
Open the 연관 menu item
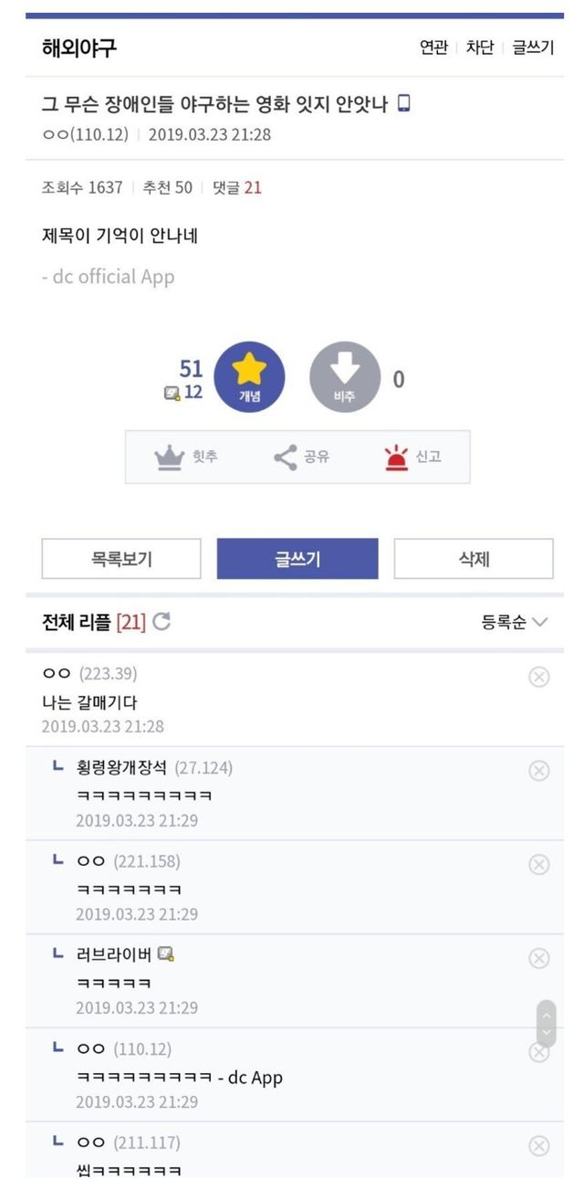(x=433, y=47)
